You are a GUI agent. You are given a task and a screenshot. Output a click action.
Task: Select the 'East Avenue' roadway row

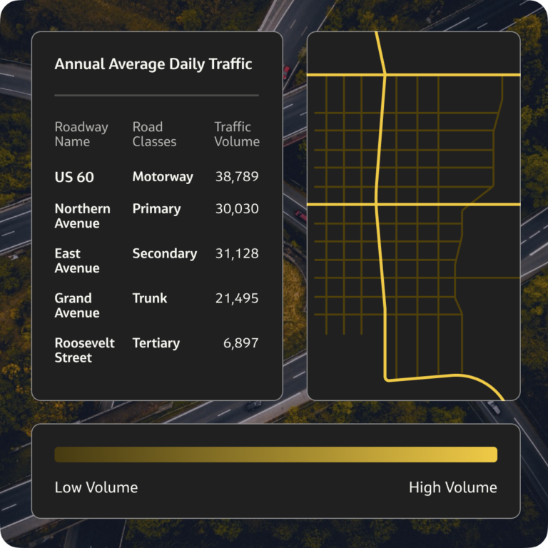pyautogui.click(x=156, y=260)
